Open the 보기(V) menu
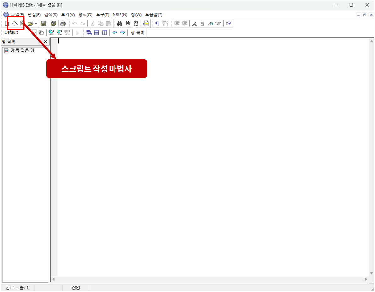The height and width of the screenshot is (292, 375). coord(68,14)
